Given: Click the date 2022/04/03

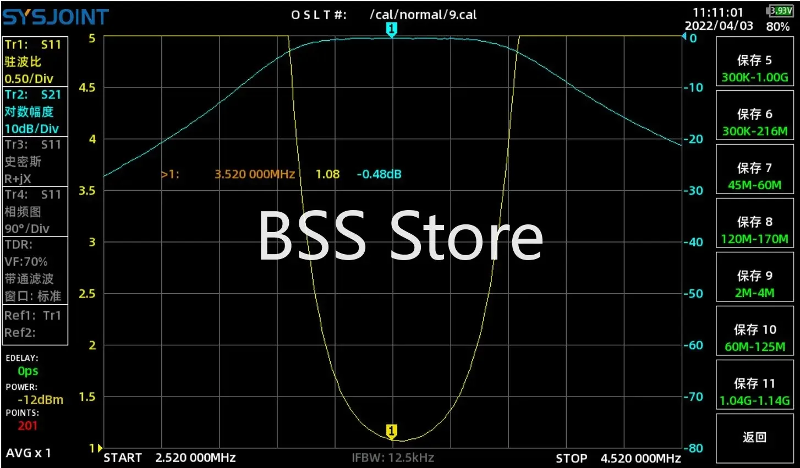Looking at the screenshot, I should click(719, 26).
